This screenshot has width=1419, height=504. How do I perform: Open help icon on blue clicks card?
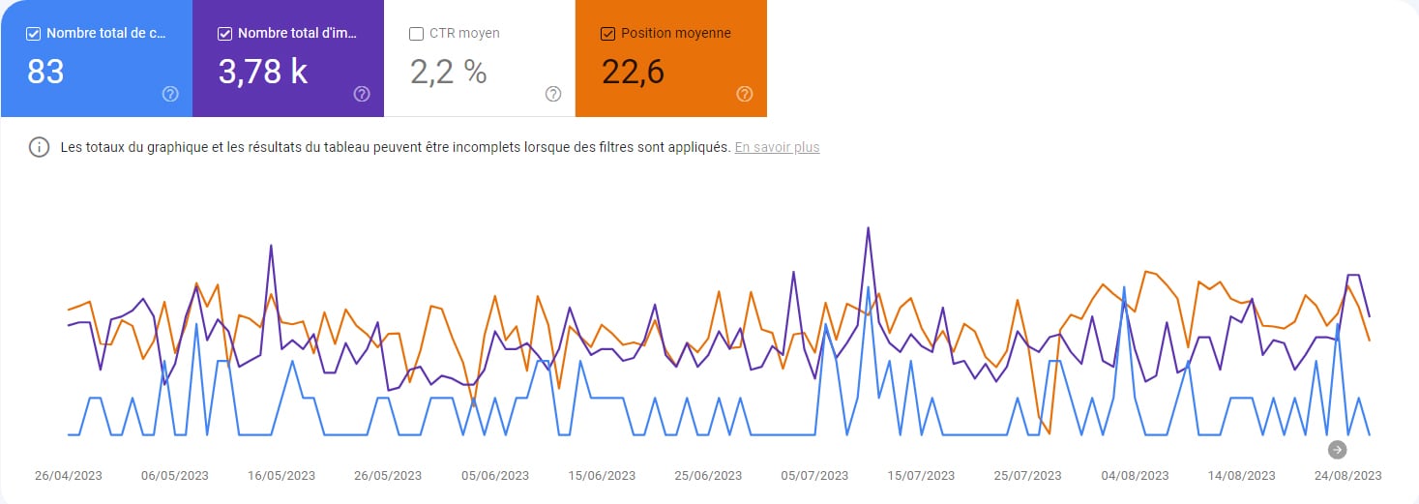170,94
